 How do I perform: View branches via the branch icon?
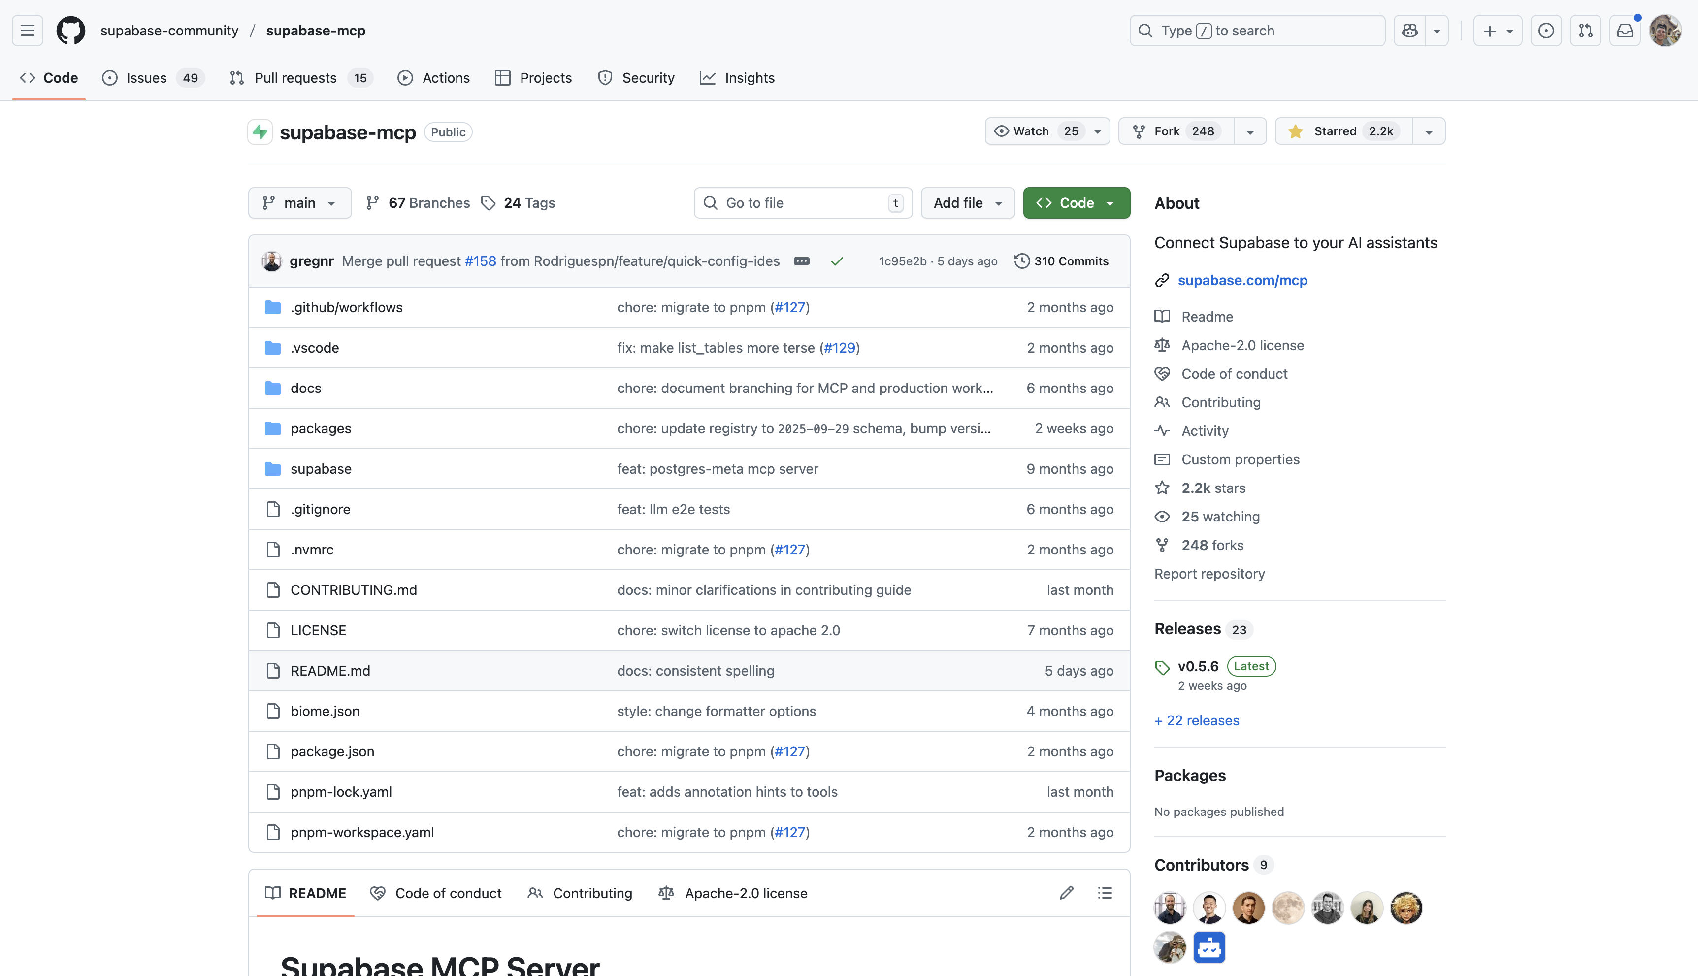pos(373,202)
